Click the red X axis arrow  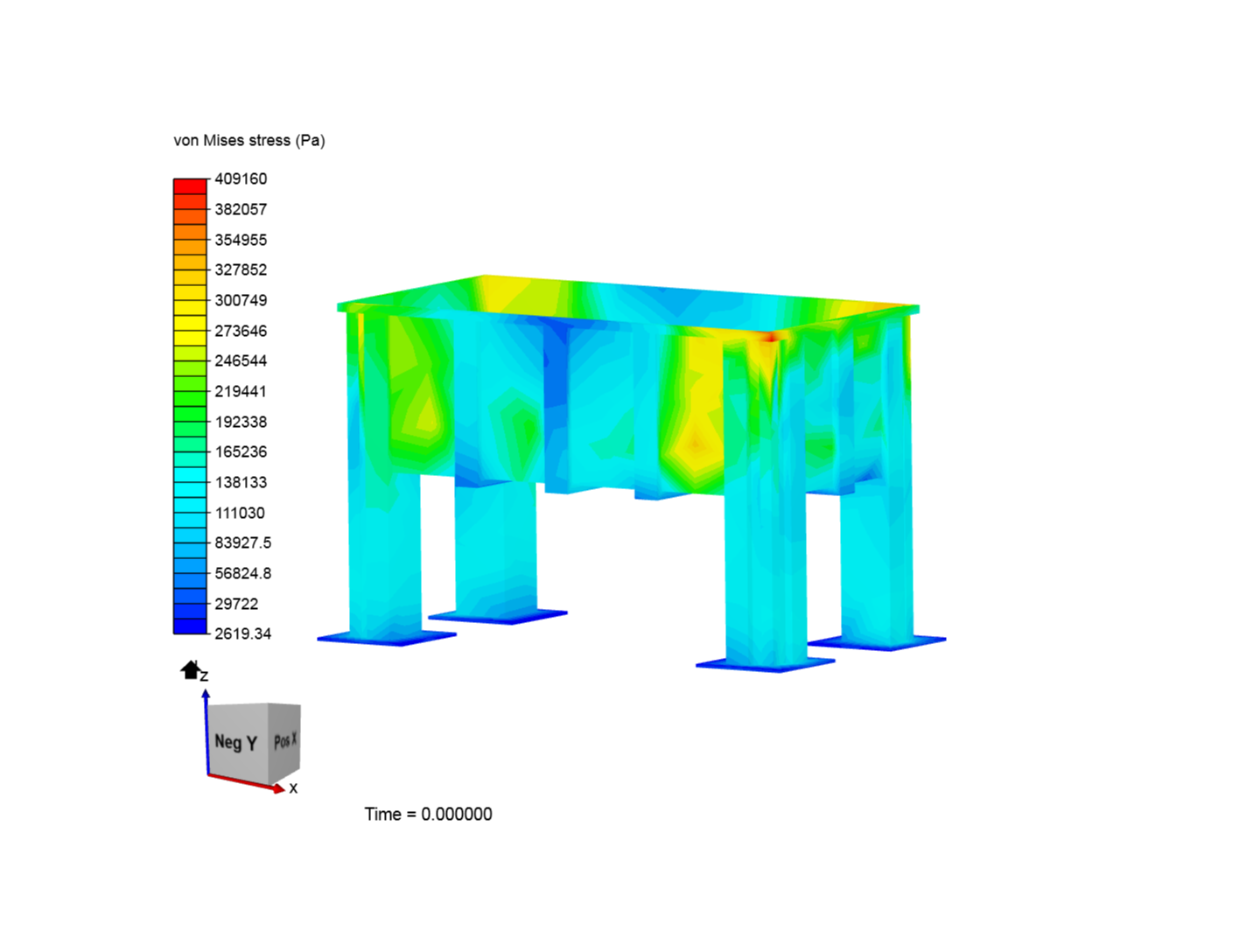[248, 782]
